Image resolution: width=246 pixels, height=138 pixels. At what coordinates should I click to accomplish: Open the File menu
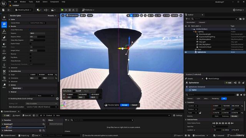[x=10, y=2]
